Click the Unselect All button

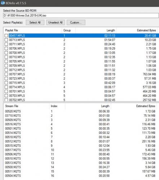[x=56, y=23]
